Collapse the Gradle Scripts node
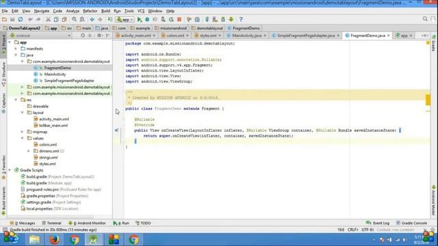The image size is (438, 246). (x=10, y=170)
